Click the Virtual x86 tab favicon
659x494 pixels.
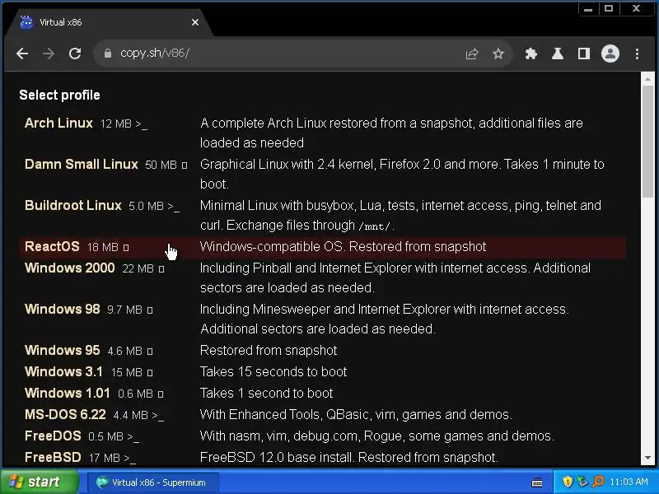[26, 22]
